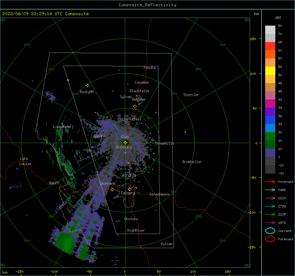Click the right axis label 150
Viewport: 295px width, 276px height.
coord(253,39)
